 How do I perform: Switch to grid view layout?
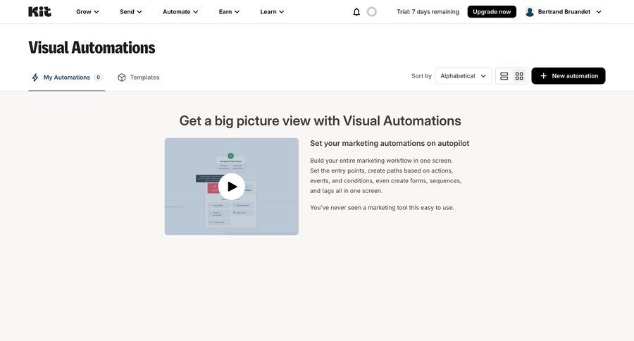(519, 76)
